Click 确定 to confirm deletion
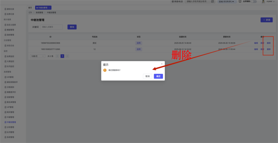Viewport: 278px width, 143px height. click(158, 76)
